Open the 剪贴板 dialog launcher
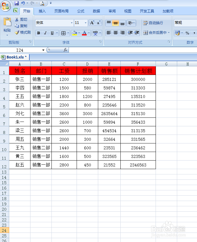Screen dimensions: 197x242 (30, 42)
